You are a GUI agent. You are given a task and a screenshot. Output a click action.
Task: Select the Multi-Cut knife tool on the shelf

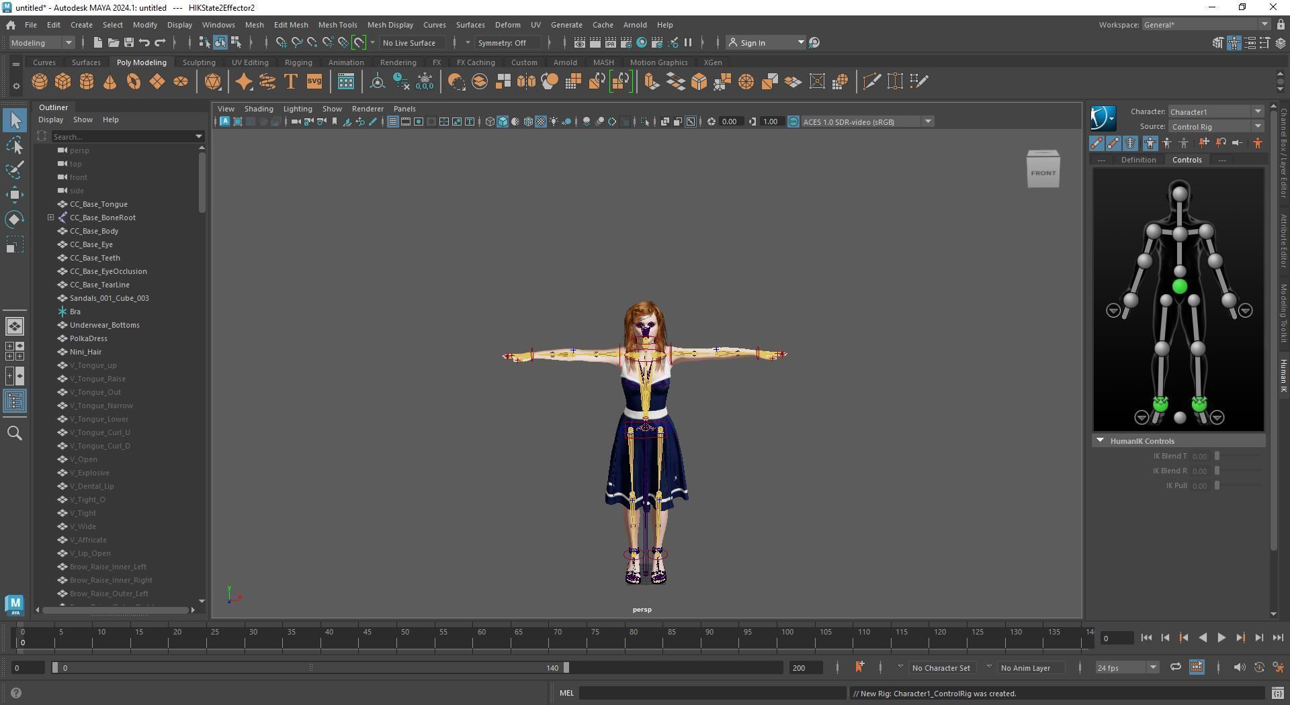[871, 82]
